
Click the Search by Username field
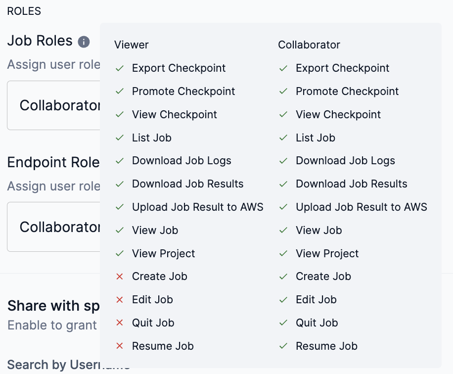pyautogui.click(x=49, y=365)
